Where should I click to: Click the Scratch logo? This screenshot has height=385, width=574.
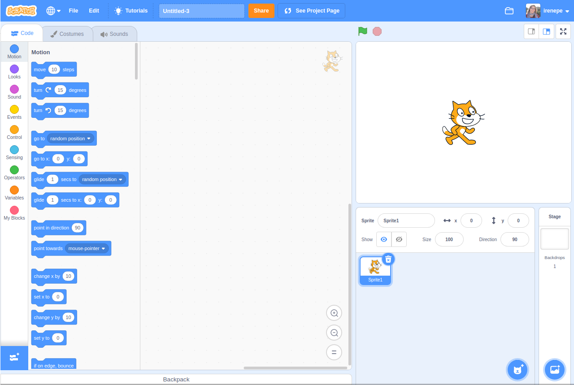pyautogui.click(x=21, y=11)
